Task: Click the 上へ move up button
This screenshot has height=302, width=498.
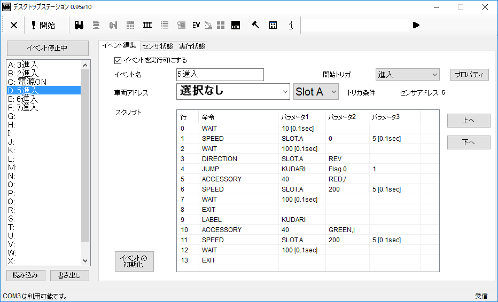Action: [x=469, y=121]
